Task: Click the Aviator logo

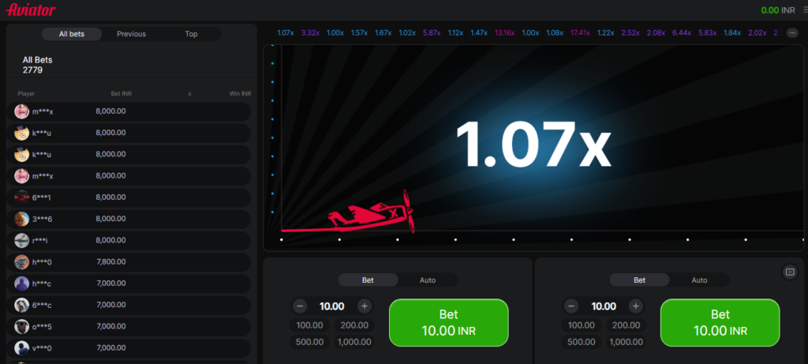Action: click(x=31, y=10)
